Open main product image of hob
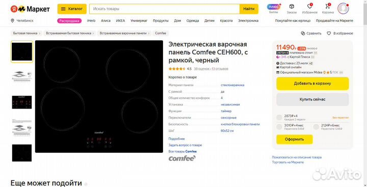This screenshot has width=367, height=187. click(x=99, y=97)
